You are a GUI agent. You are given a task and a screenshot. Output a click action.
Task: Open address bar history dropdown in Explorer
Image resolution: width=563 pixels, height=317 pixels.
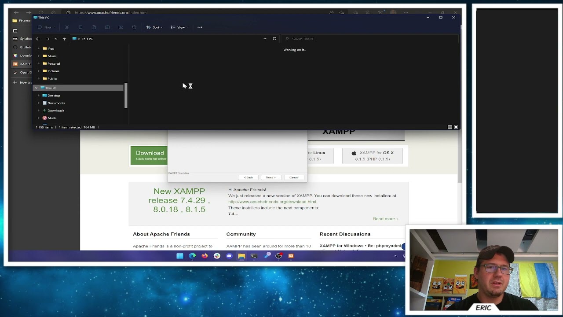pos(265,39)
